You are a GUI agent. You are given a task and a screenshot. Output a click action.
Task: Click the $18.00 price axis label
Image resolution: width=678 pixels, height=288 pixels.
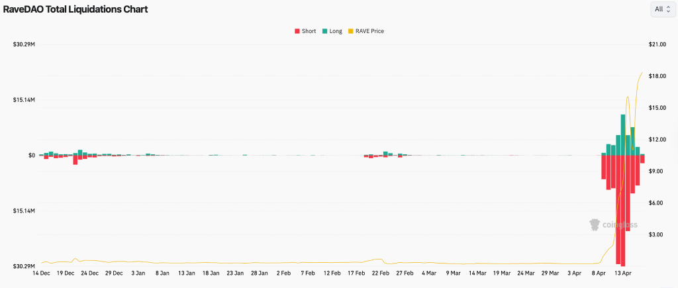point(657,76)
